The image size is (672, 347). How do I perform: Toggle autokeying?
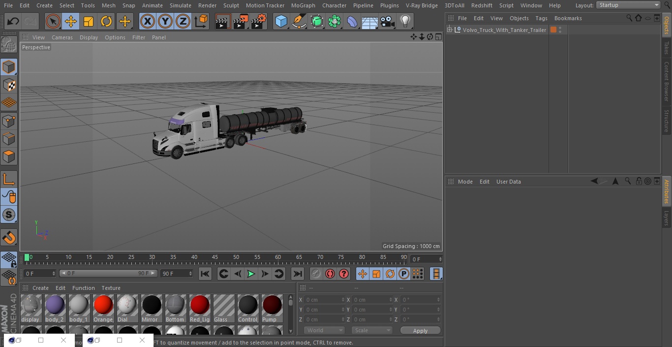(330, 274)
